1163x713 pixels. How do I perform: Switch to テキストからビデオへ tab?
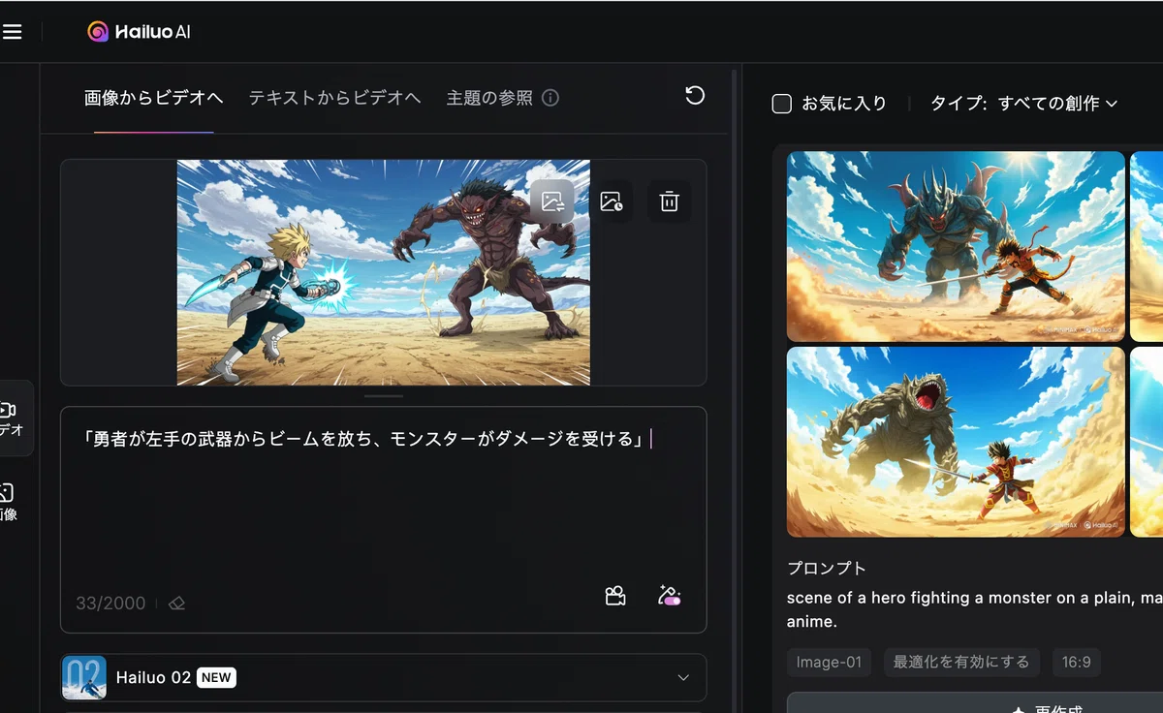pyautogui.click(x=334, y=98)
